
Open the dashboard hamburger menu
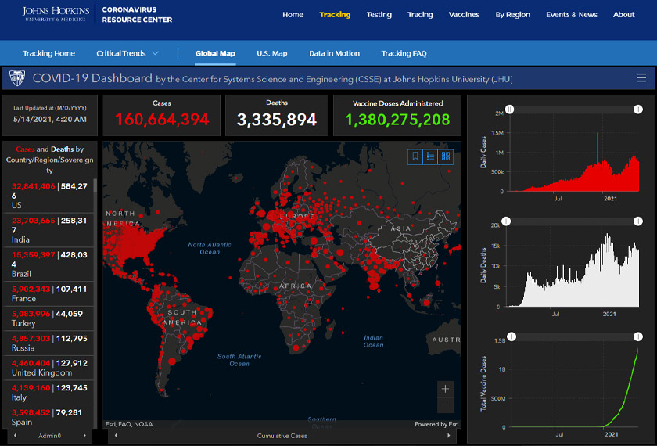(641, 78)
